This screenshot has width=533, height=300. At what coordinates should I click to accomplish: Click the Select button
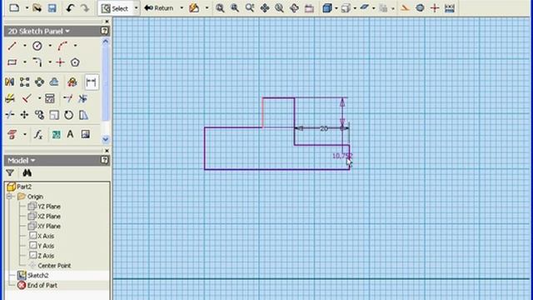click(x=116, y=8)
